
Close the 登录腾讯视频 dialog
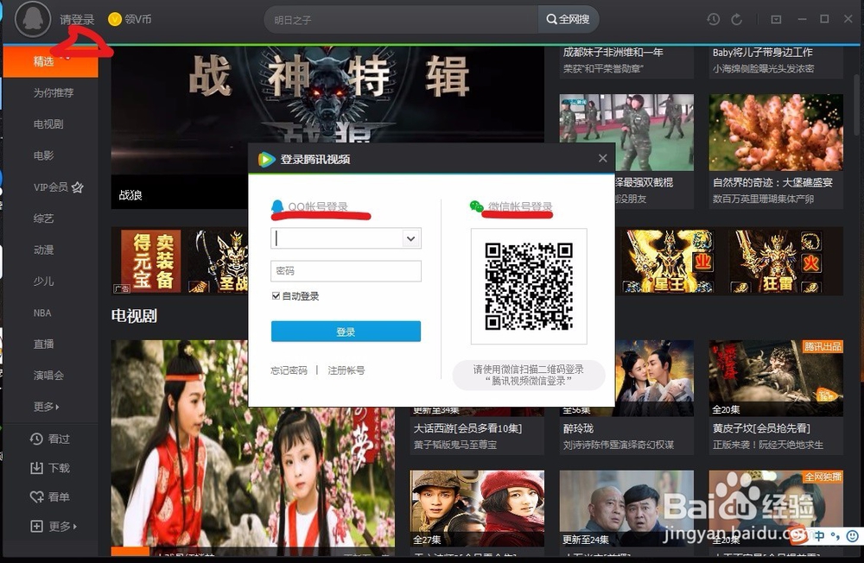tap(603, 159)
